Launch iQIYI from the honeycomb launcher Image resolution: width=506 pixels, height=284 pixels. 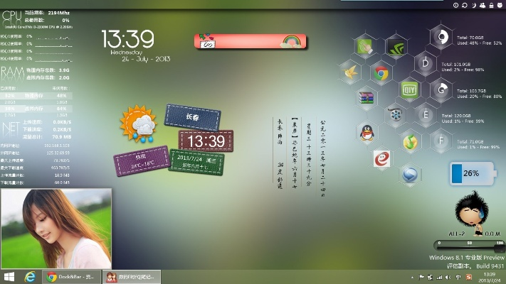point(408,90)
